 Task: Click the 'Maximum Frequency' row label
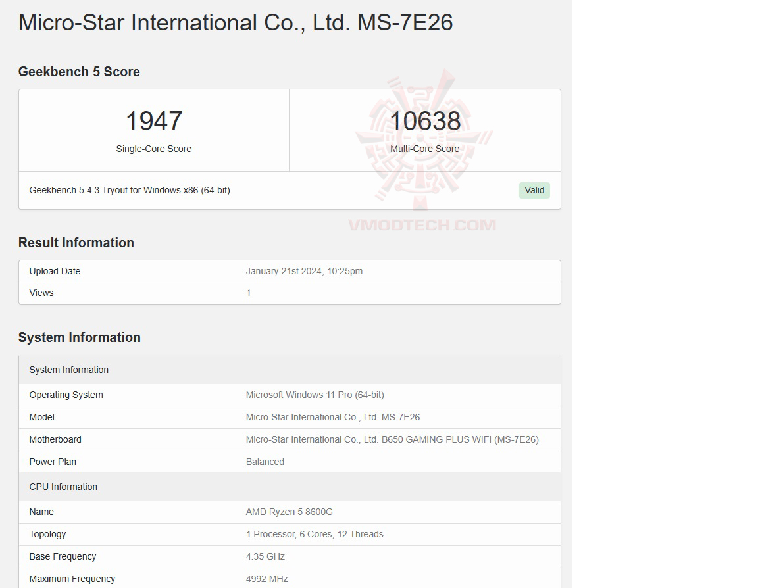click(72, 579)
